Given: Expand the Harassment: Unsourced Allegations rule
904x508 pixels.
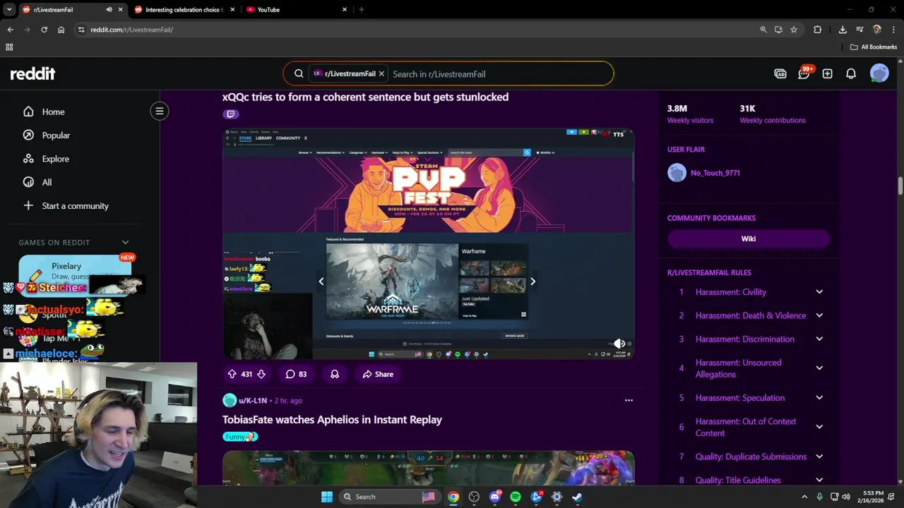Looking at the screenshot, I should tap(819, 368).
